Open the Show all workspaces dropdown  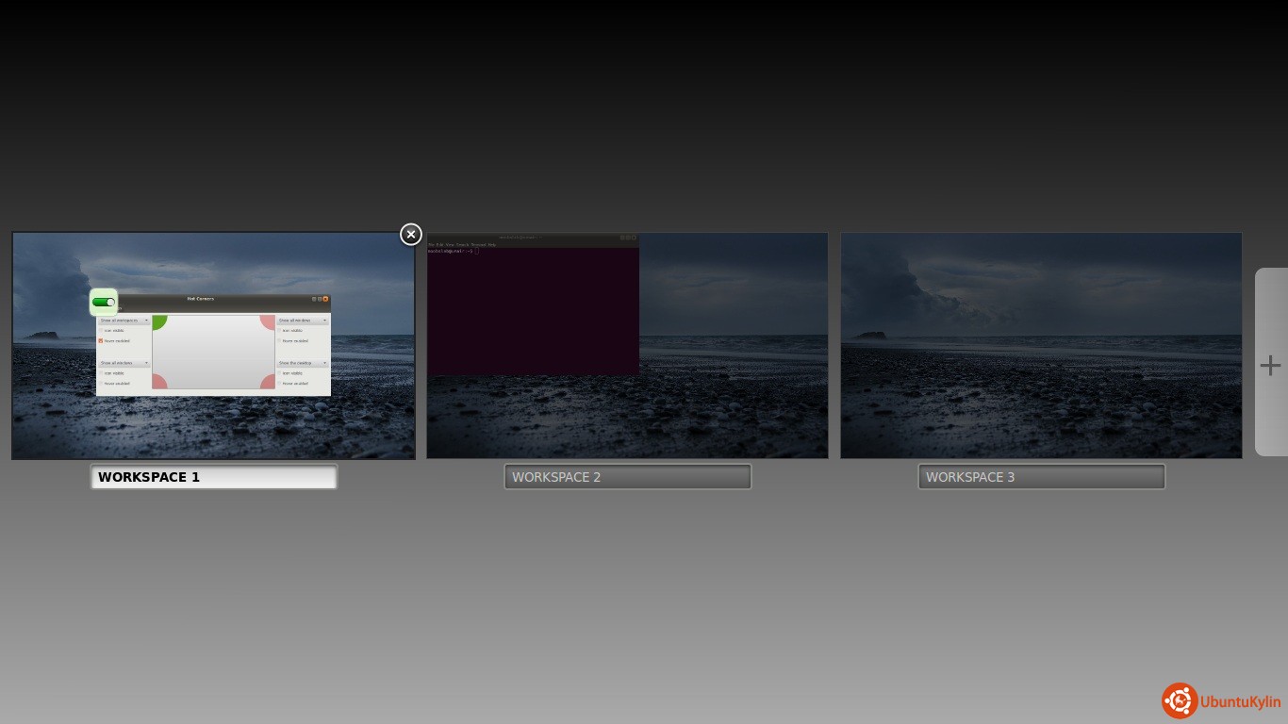(124, 321)
